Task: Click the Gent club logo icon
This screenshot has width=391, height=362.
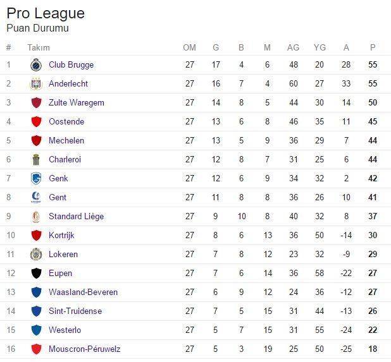Action: (36, 198)
